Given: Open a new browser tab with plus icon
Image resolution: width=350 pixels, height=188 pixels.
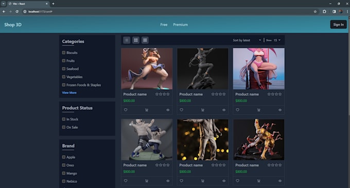Looking at the screenshot, I should tap(53, 4).
